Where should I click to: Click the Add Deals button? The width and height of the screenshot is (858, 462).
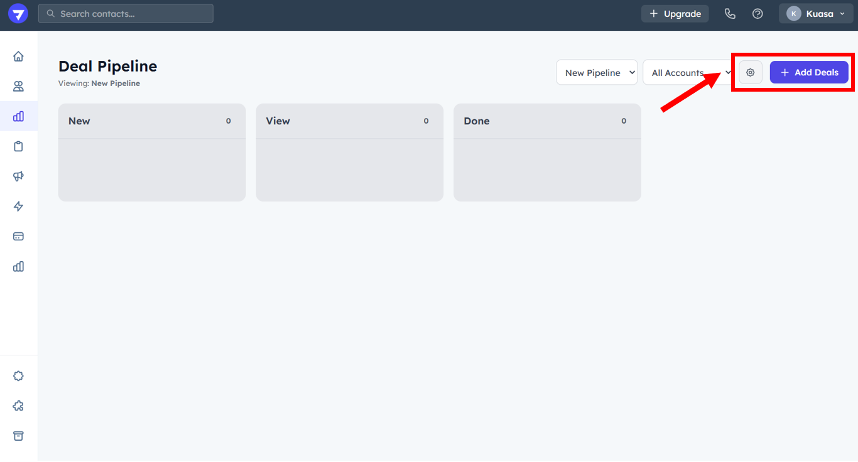pos(809,73)
